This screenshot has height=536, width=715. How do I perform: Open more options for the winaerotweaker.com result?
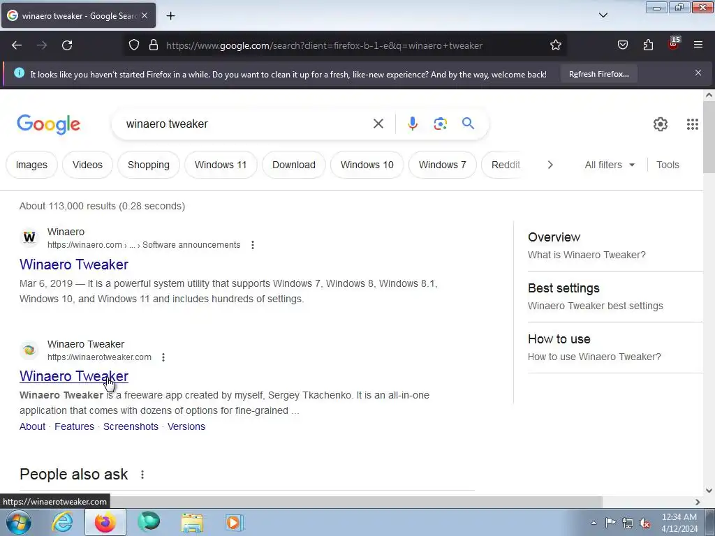click(x=163, y=357)
